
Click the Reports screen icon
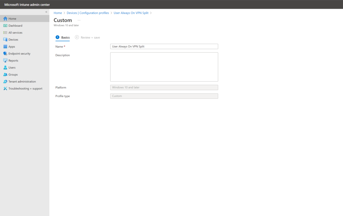[5, 60]
